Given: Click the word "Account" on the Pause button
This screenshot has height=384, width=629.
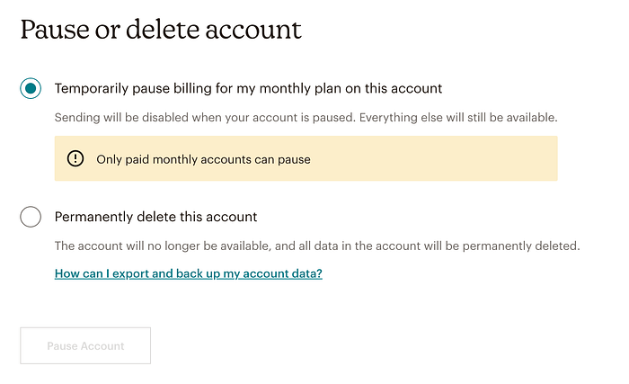Looking at the screenshot, I should coord(103,345).
